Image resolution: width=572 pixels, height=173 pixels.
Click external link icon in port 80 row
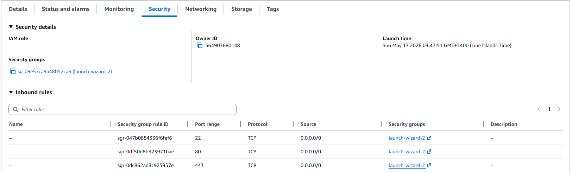coord(429,152)
